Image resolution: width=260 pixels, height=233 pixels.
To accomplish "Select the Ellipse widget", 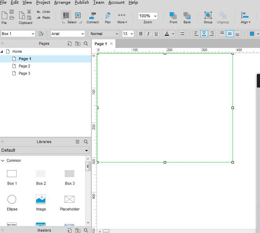I will [12, 203].
